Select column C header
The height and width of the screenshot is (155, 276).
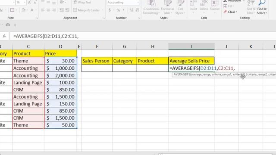pyautogui.click(x=28, y=46)
